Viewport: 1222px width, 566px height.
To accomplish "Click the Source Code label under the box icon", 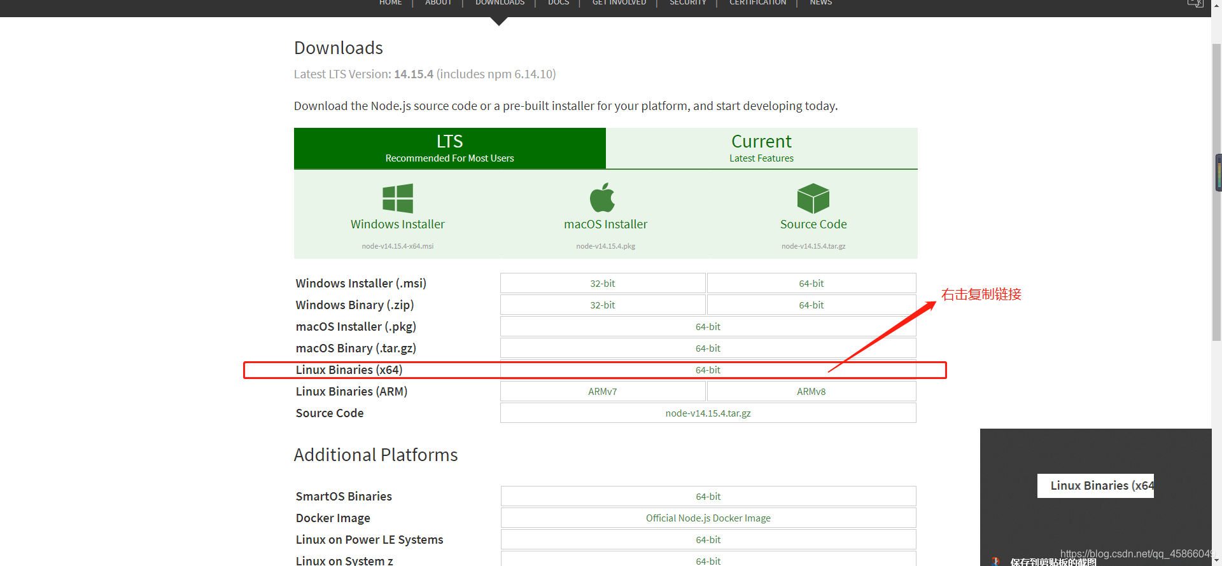I will 813,224.
